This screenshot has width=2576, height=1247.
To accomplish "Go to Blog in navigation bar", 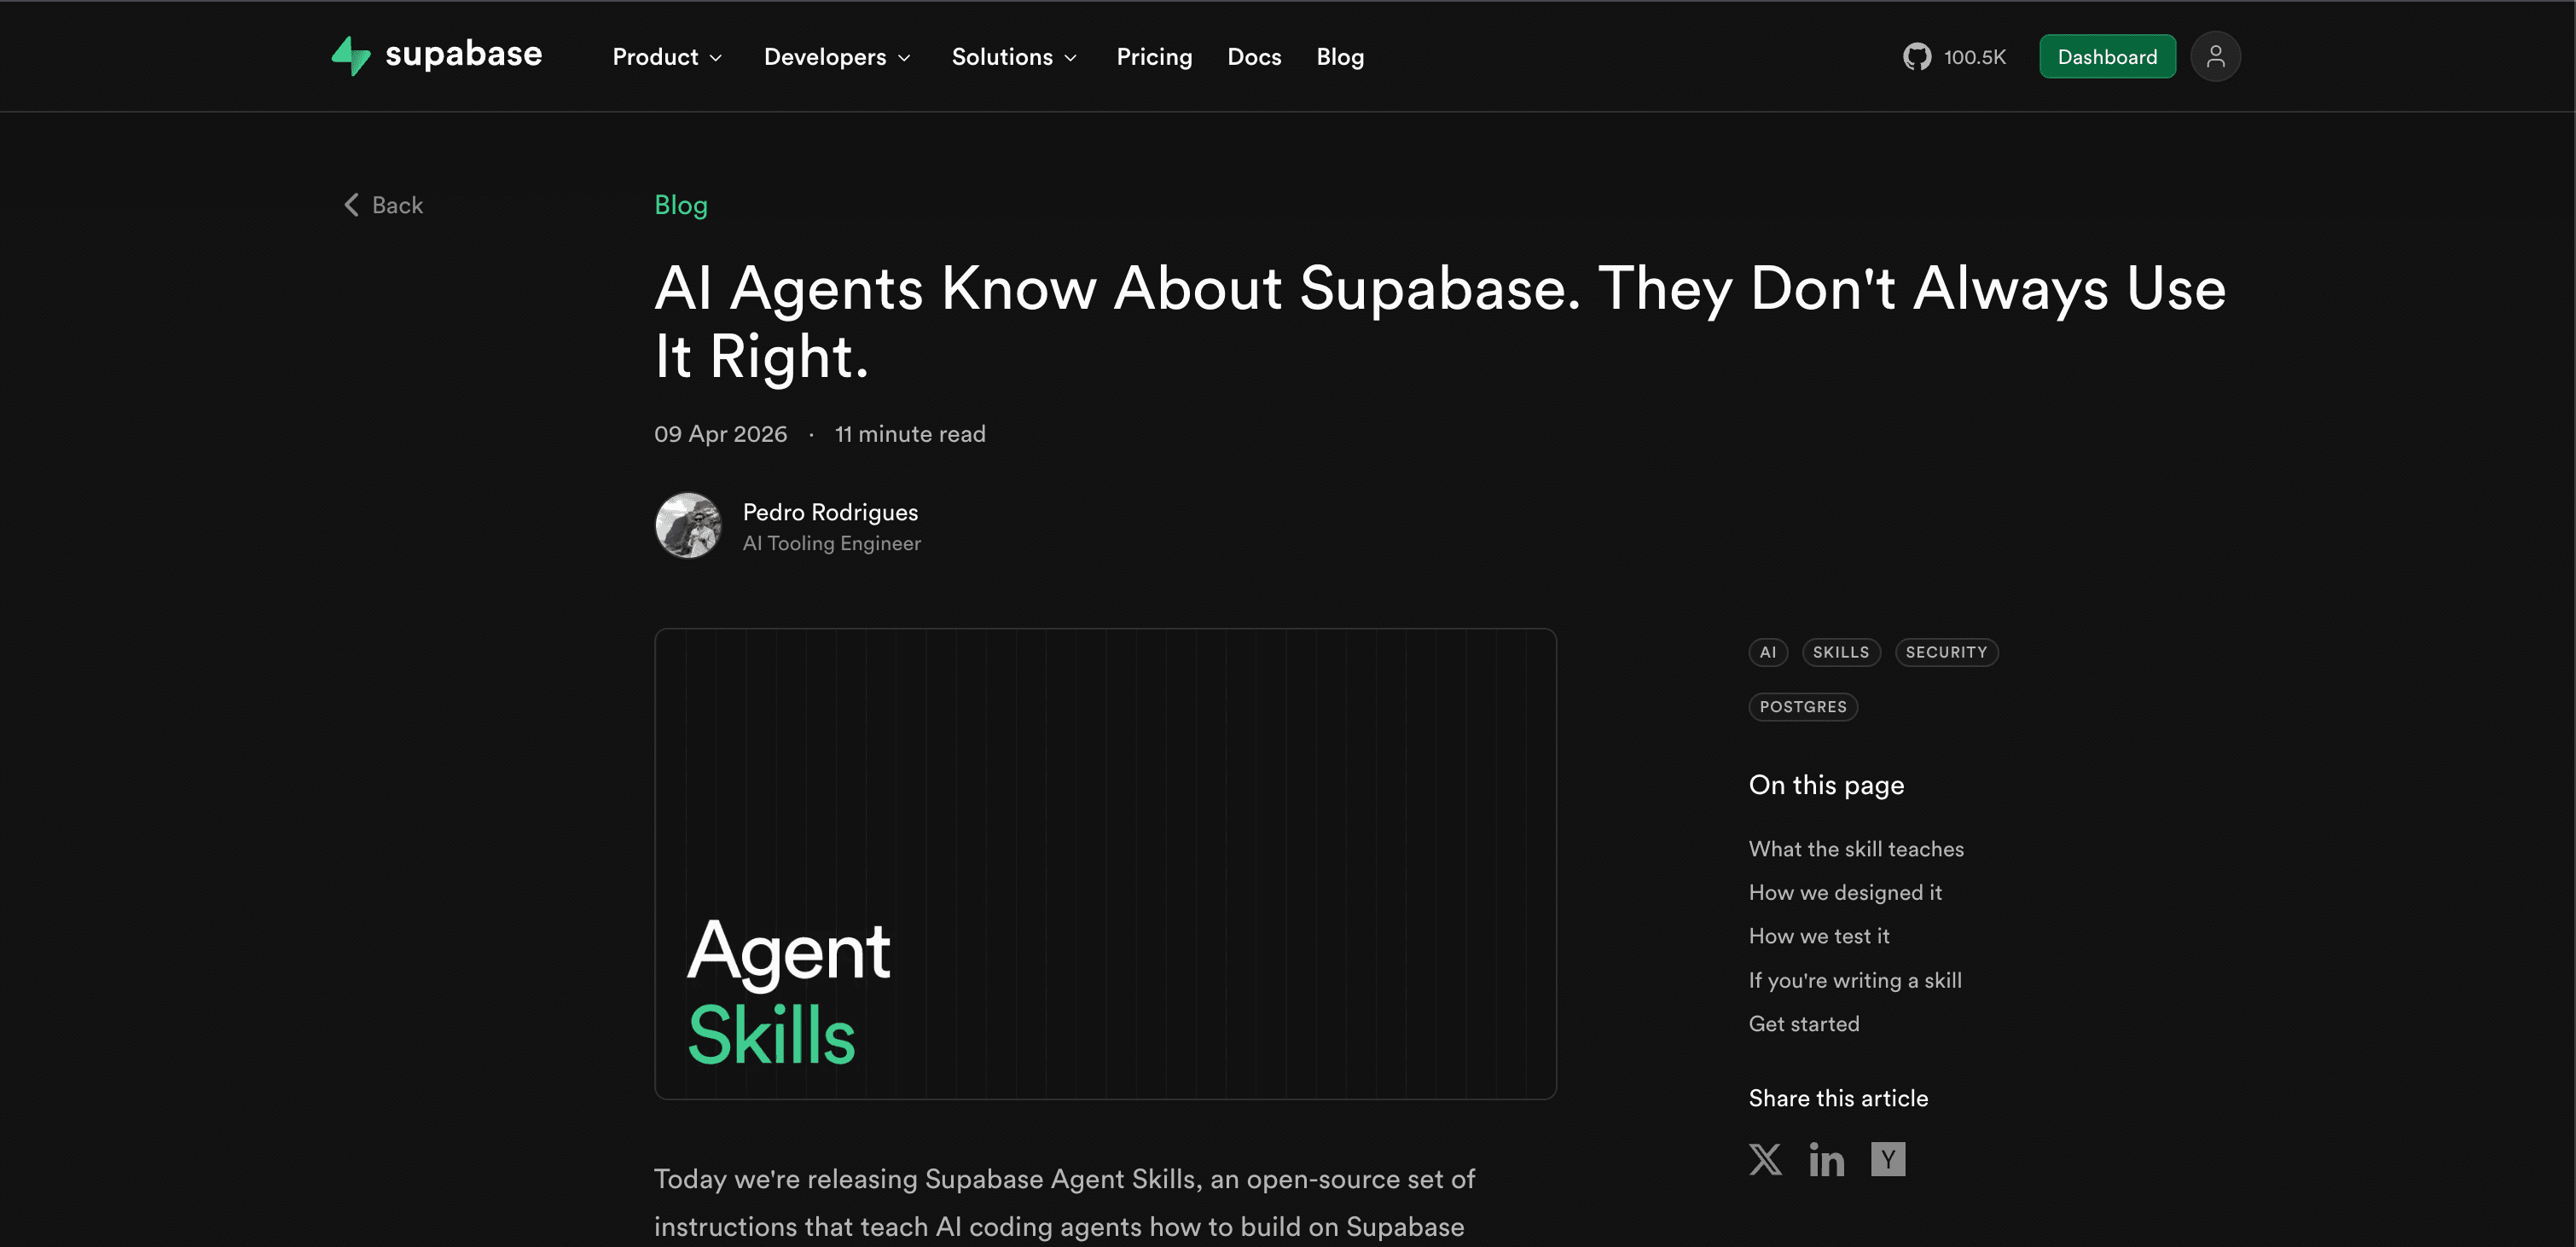I will pos(1340,57).
